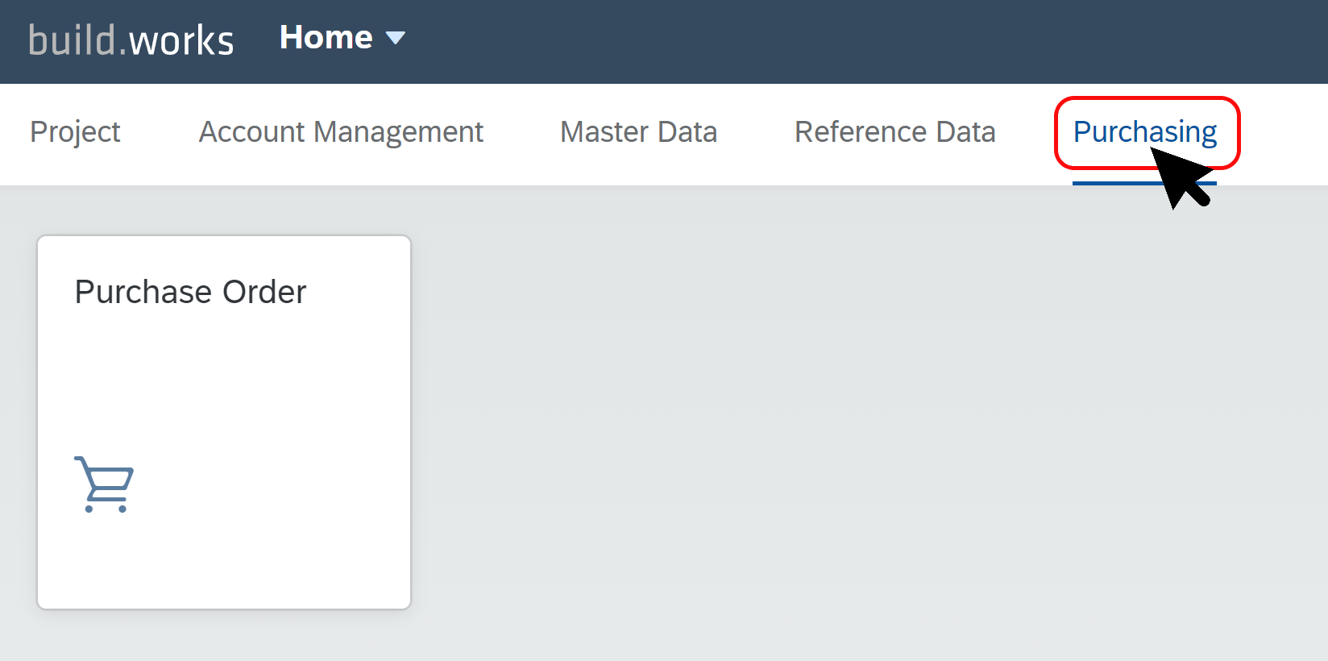Click the word 'build' in the logo
The width and height of the screenshot is (1328, 661).
point(72,40)
